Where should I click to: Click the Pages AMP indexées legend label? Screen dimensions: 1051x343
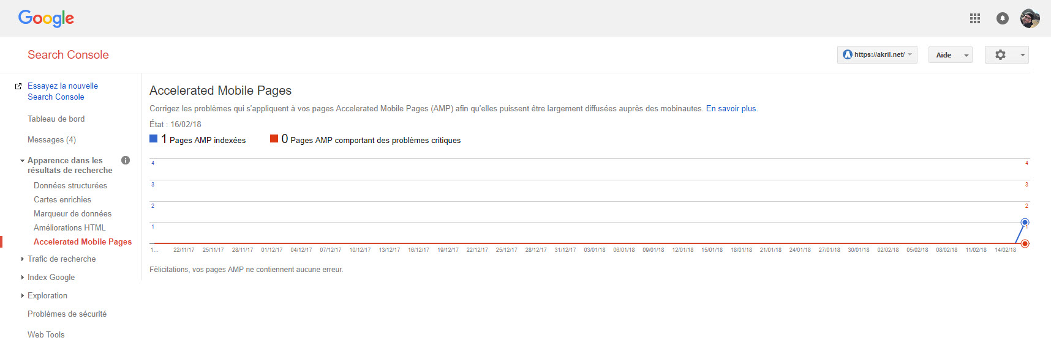208,140
